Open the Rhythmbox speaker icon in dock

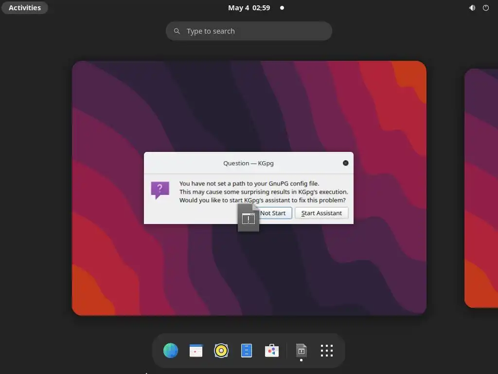click(x=221, y=351)
